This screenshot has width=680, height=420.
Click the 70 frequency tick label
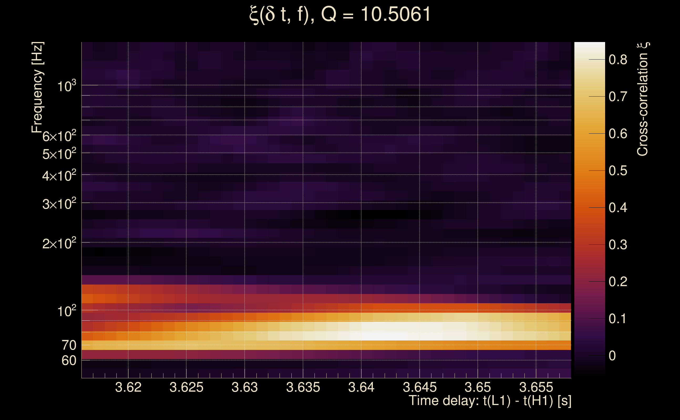(69, 345)
